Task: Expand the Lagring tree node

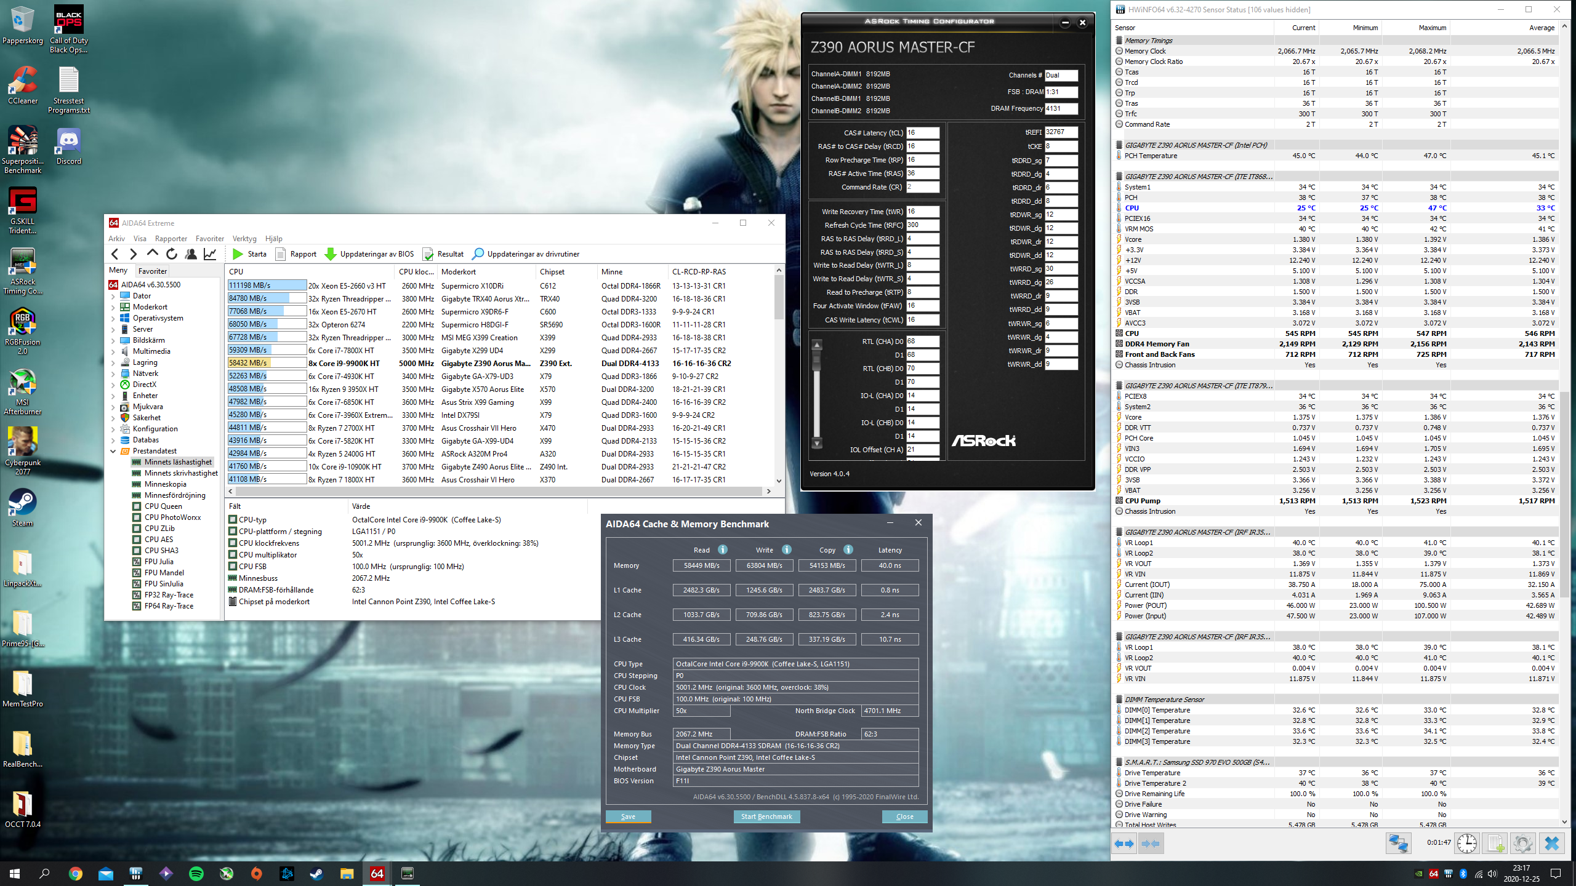Action: tap(113, 362)
